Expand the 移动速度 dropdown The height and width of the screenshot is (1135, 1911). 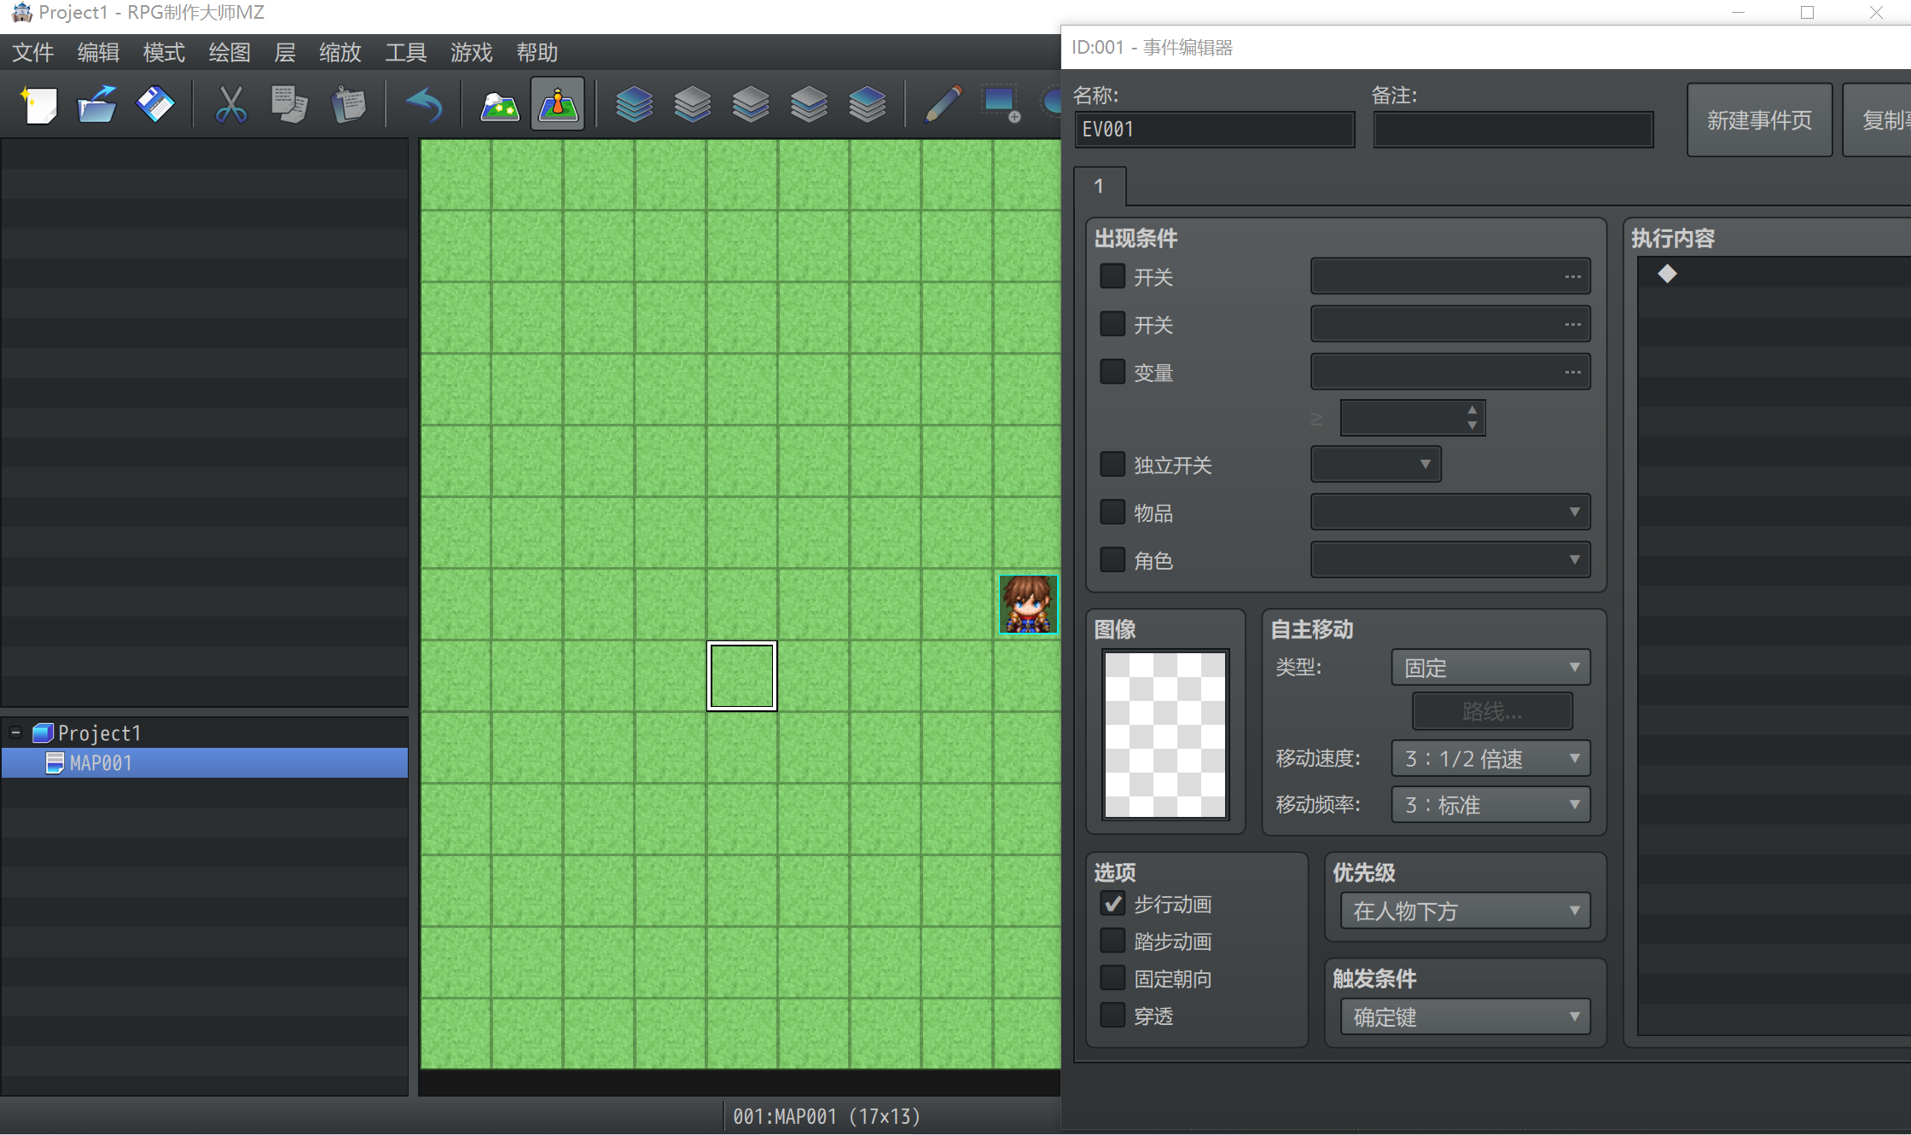pyautogui.click(x=1490, y=758)
